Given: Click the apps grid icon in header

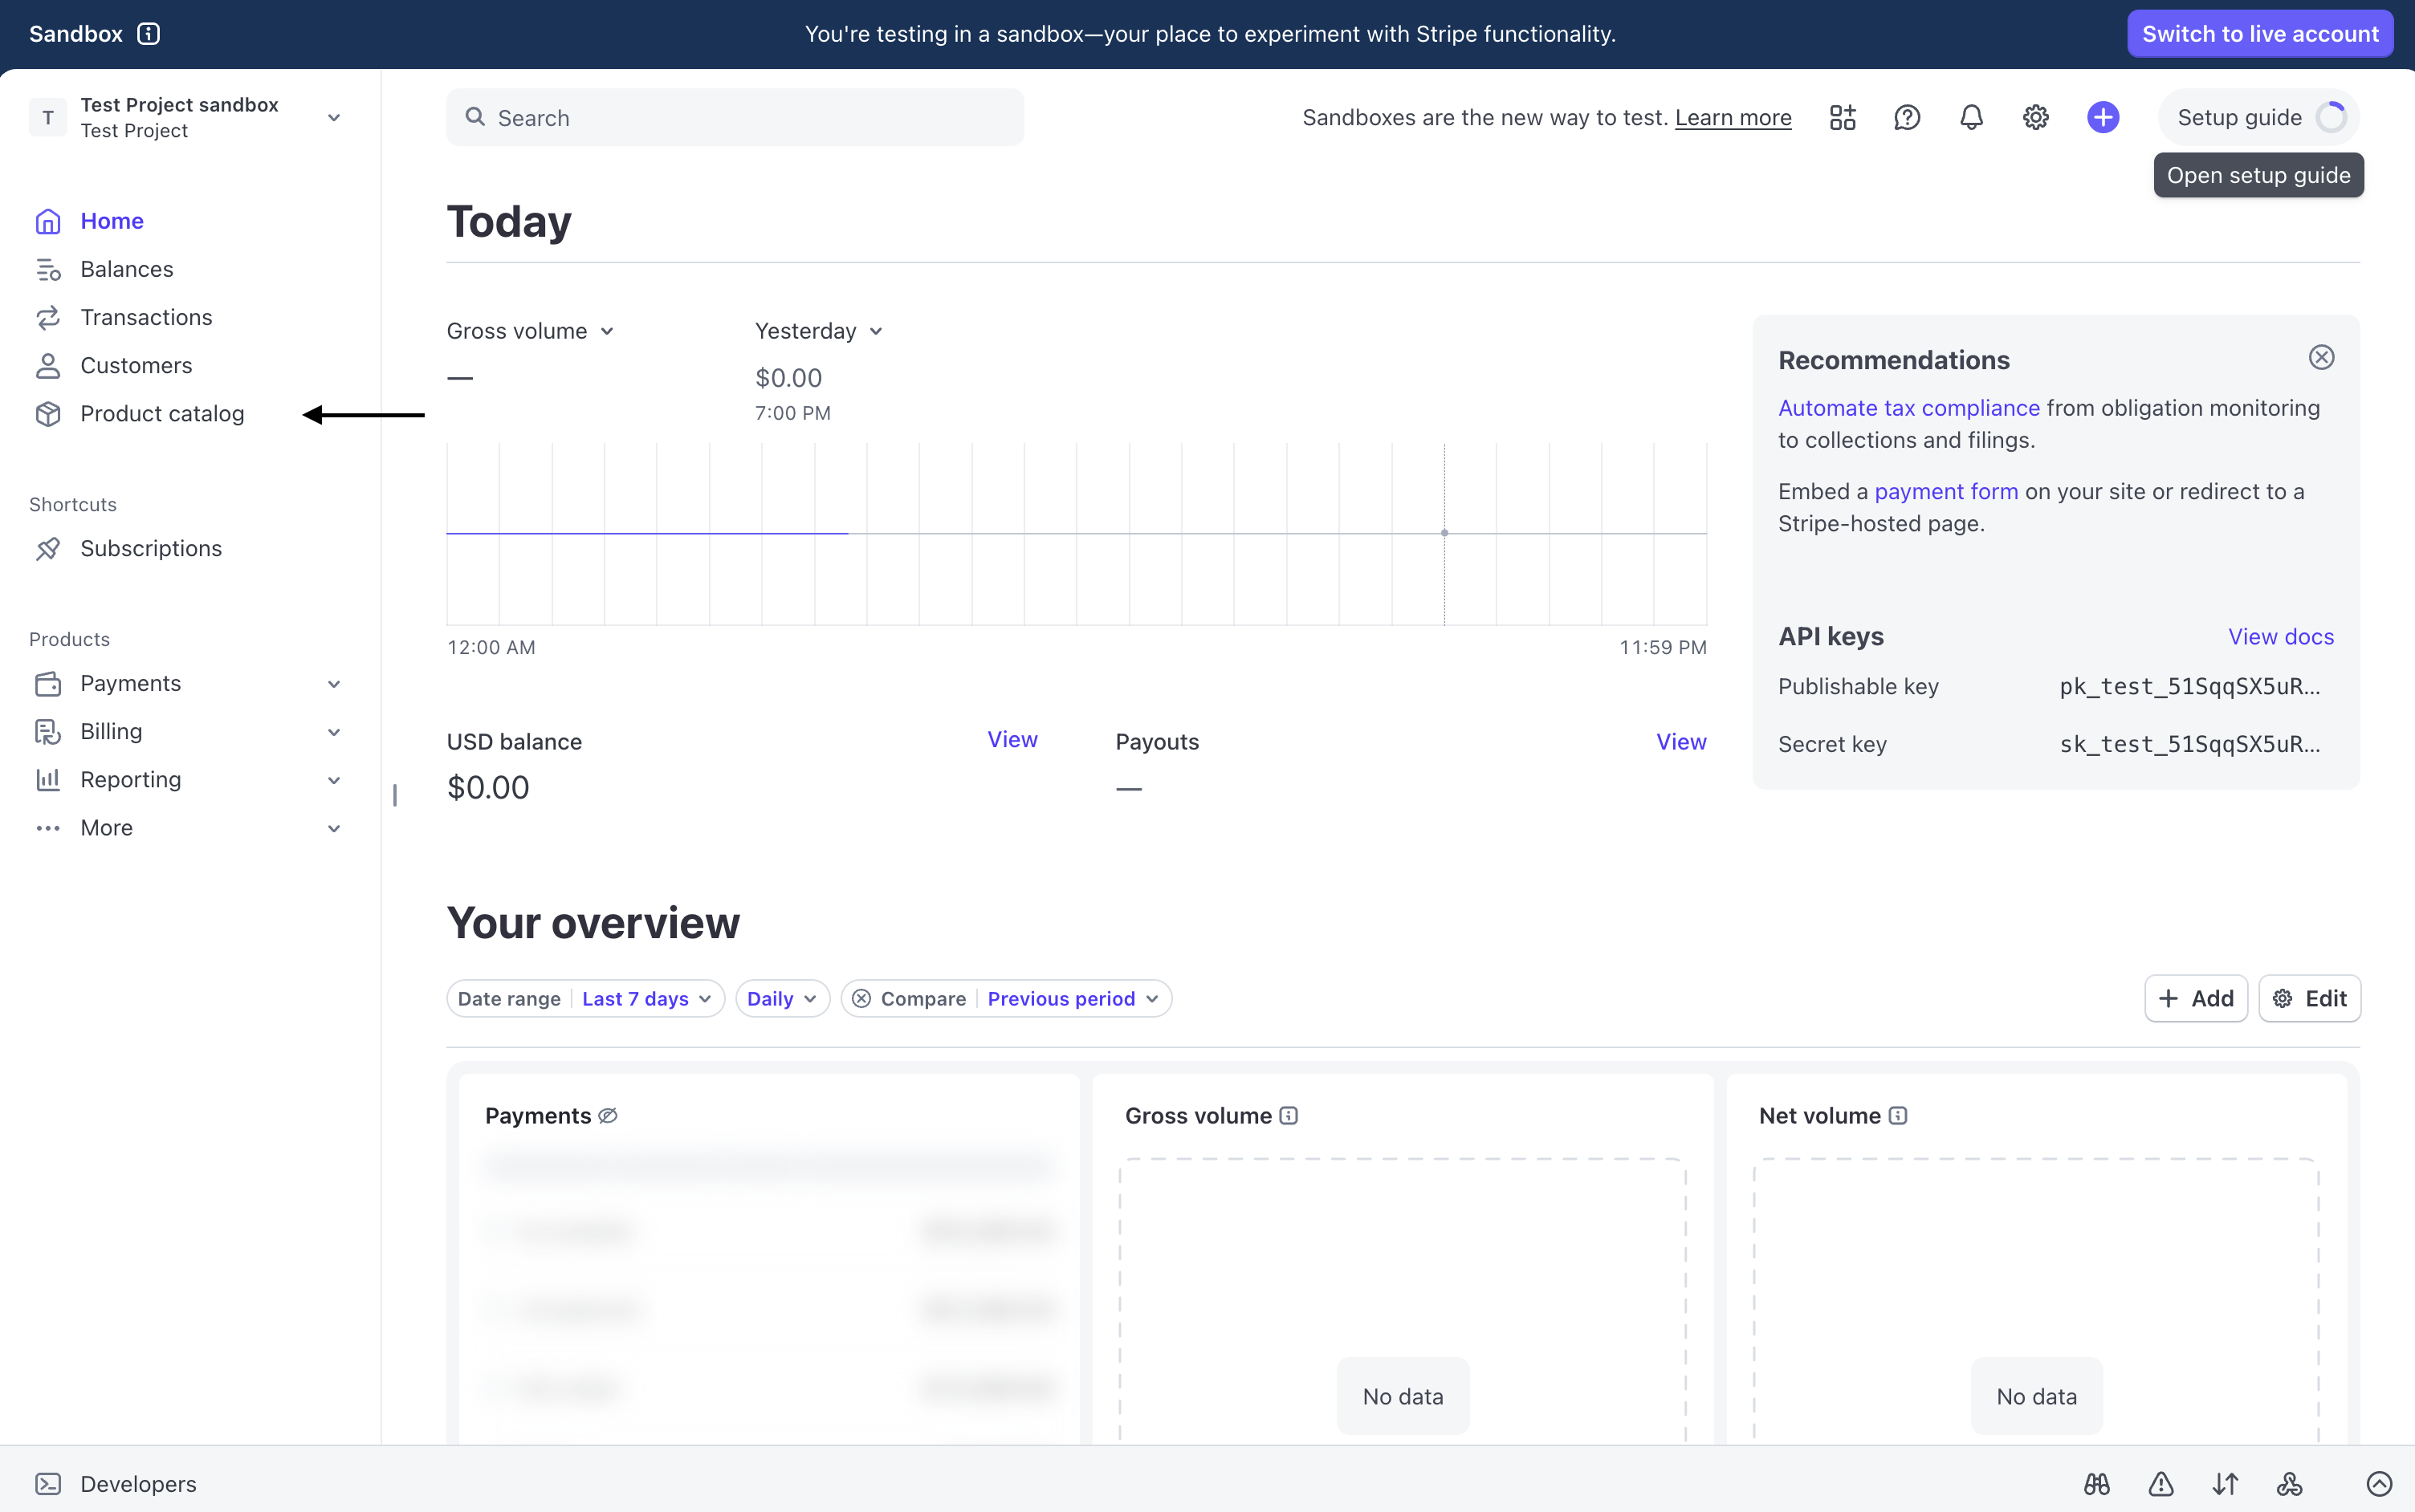Looking at the screenshot, I should (1842, 117).
